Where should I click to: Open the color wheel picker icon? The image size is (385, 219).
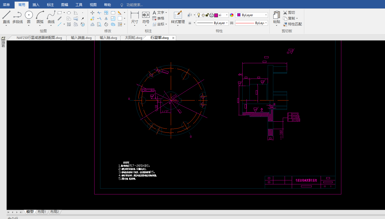point(232,15)
